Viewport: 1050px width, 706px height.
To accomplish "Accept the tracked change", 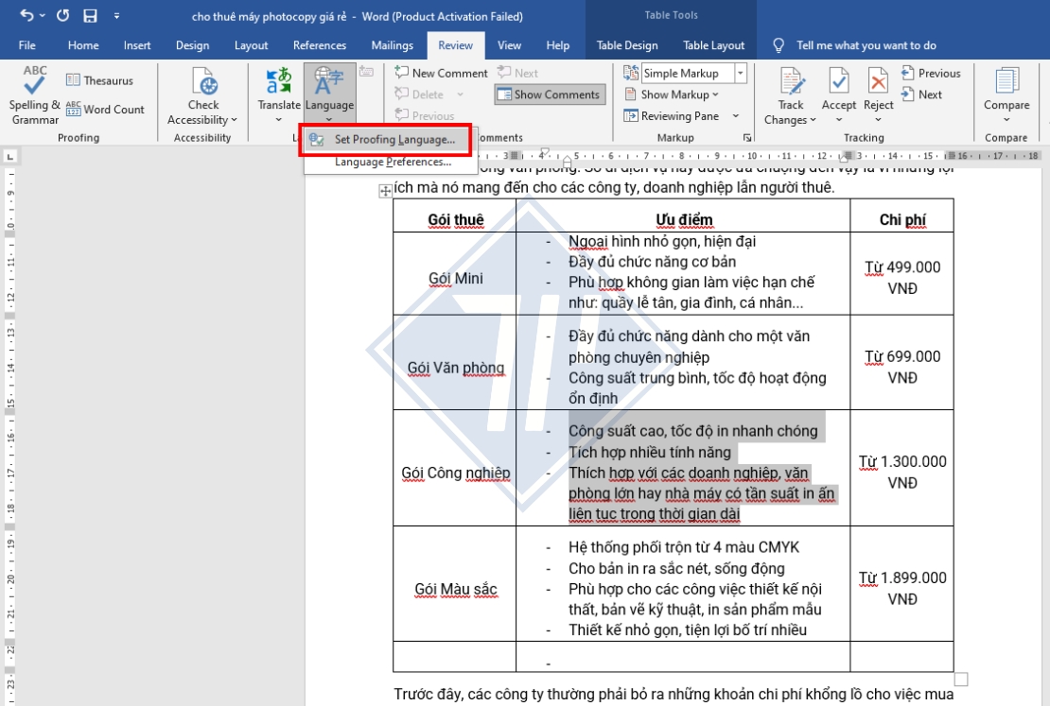I will point(838,88).
